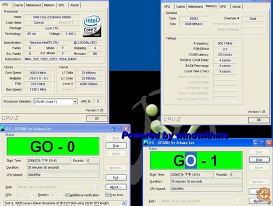Click Rounds field in GO-1 window
The height and width of the screenshot is (206, 273).
pyautogui.click(x=236, y=175)
